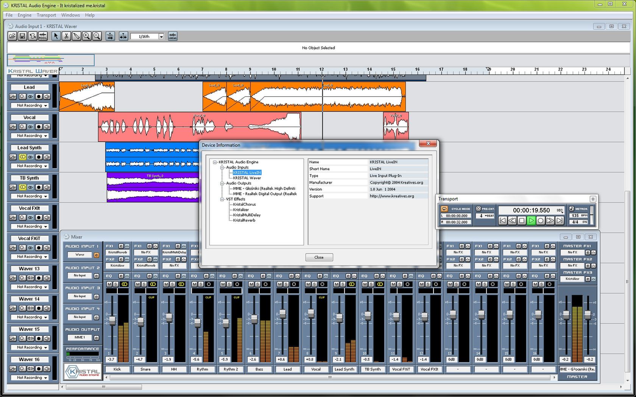Toggle speaker mute on Vocal track

[47, 127]
